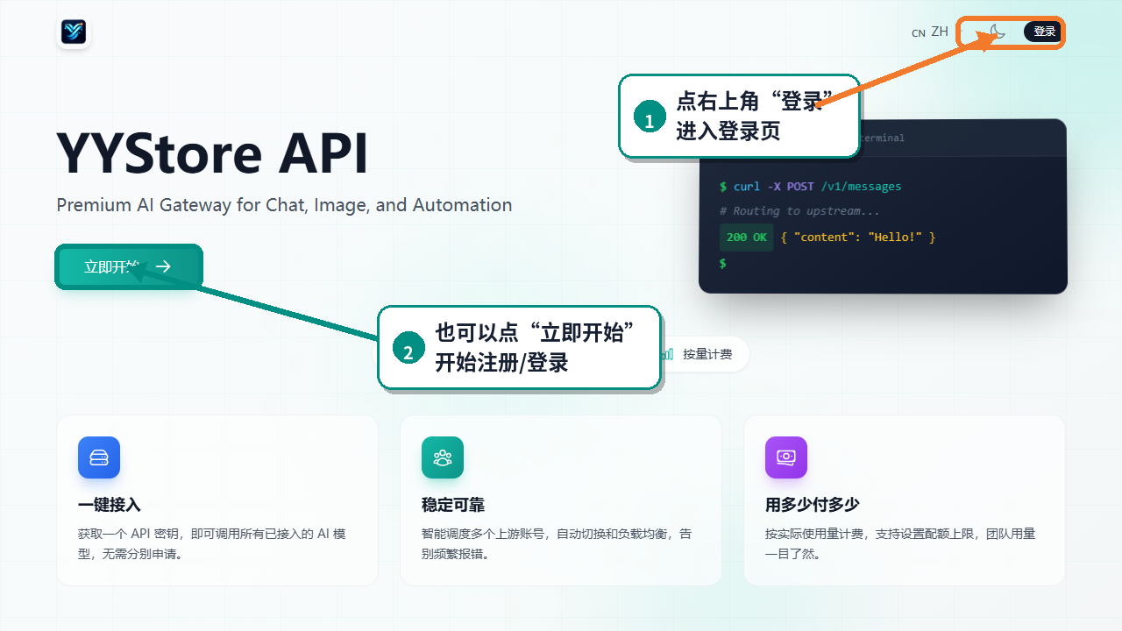The width and height of the screenshot is (1122, 631).
Task: Click the 一键接入 card heading
Action: (110, 505)
